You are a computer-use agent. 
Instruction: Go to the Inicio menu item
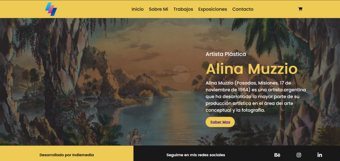pyautogui.click(x=137, y=9)
